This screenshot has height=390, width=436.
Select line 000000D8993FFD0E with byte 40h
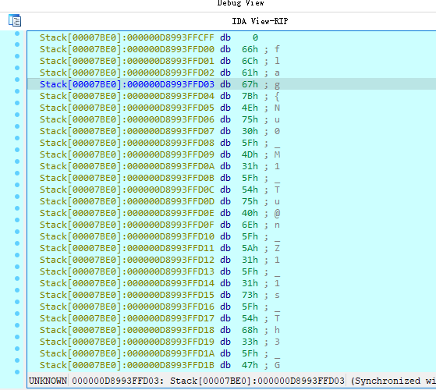pyautogui.click(x=160, y=213)
